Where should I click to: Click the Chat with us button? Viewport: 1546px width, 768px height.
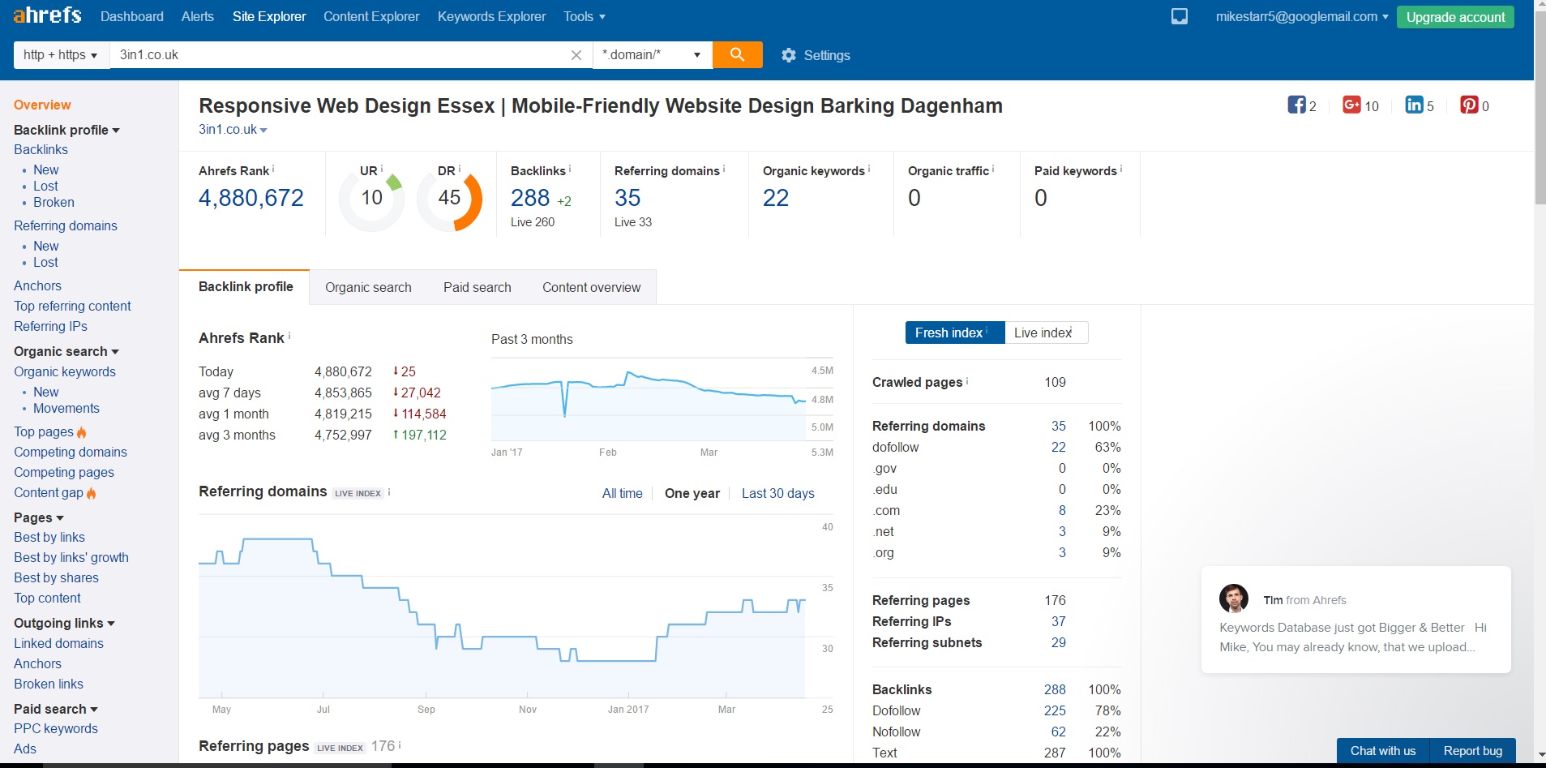[1383, 751]
